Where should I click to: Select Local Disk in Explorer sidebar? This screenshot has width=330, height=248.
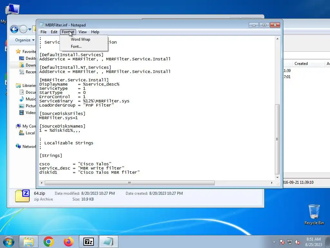pyautogui.click(x=27, y=133)
